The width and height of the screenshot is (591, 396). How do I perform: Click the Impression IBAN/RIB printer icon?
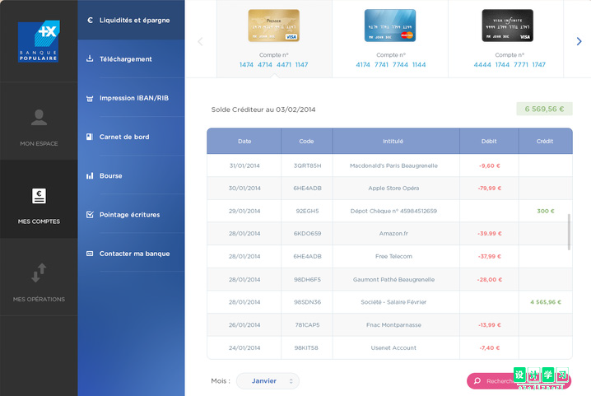(x=90, y=99)
